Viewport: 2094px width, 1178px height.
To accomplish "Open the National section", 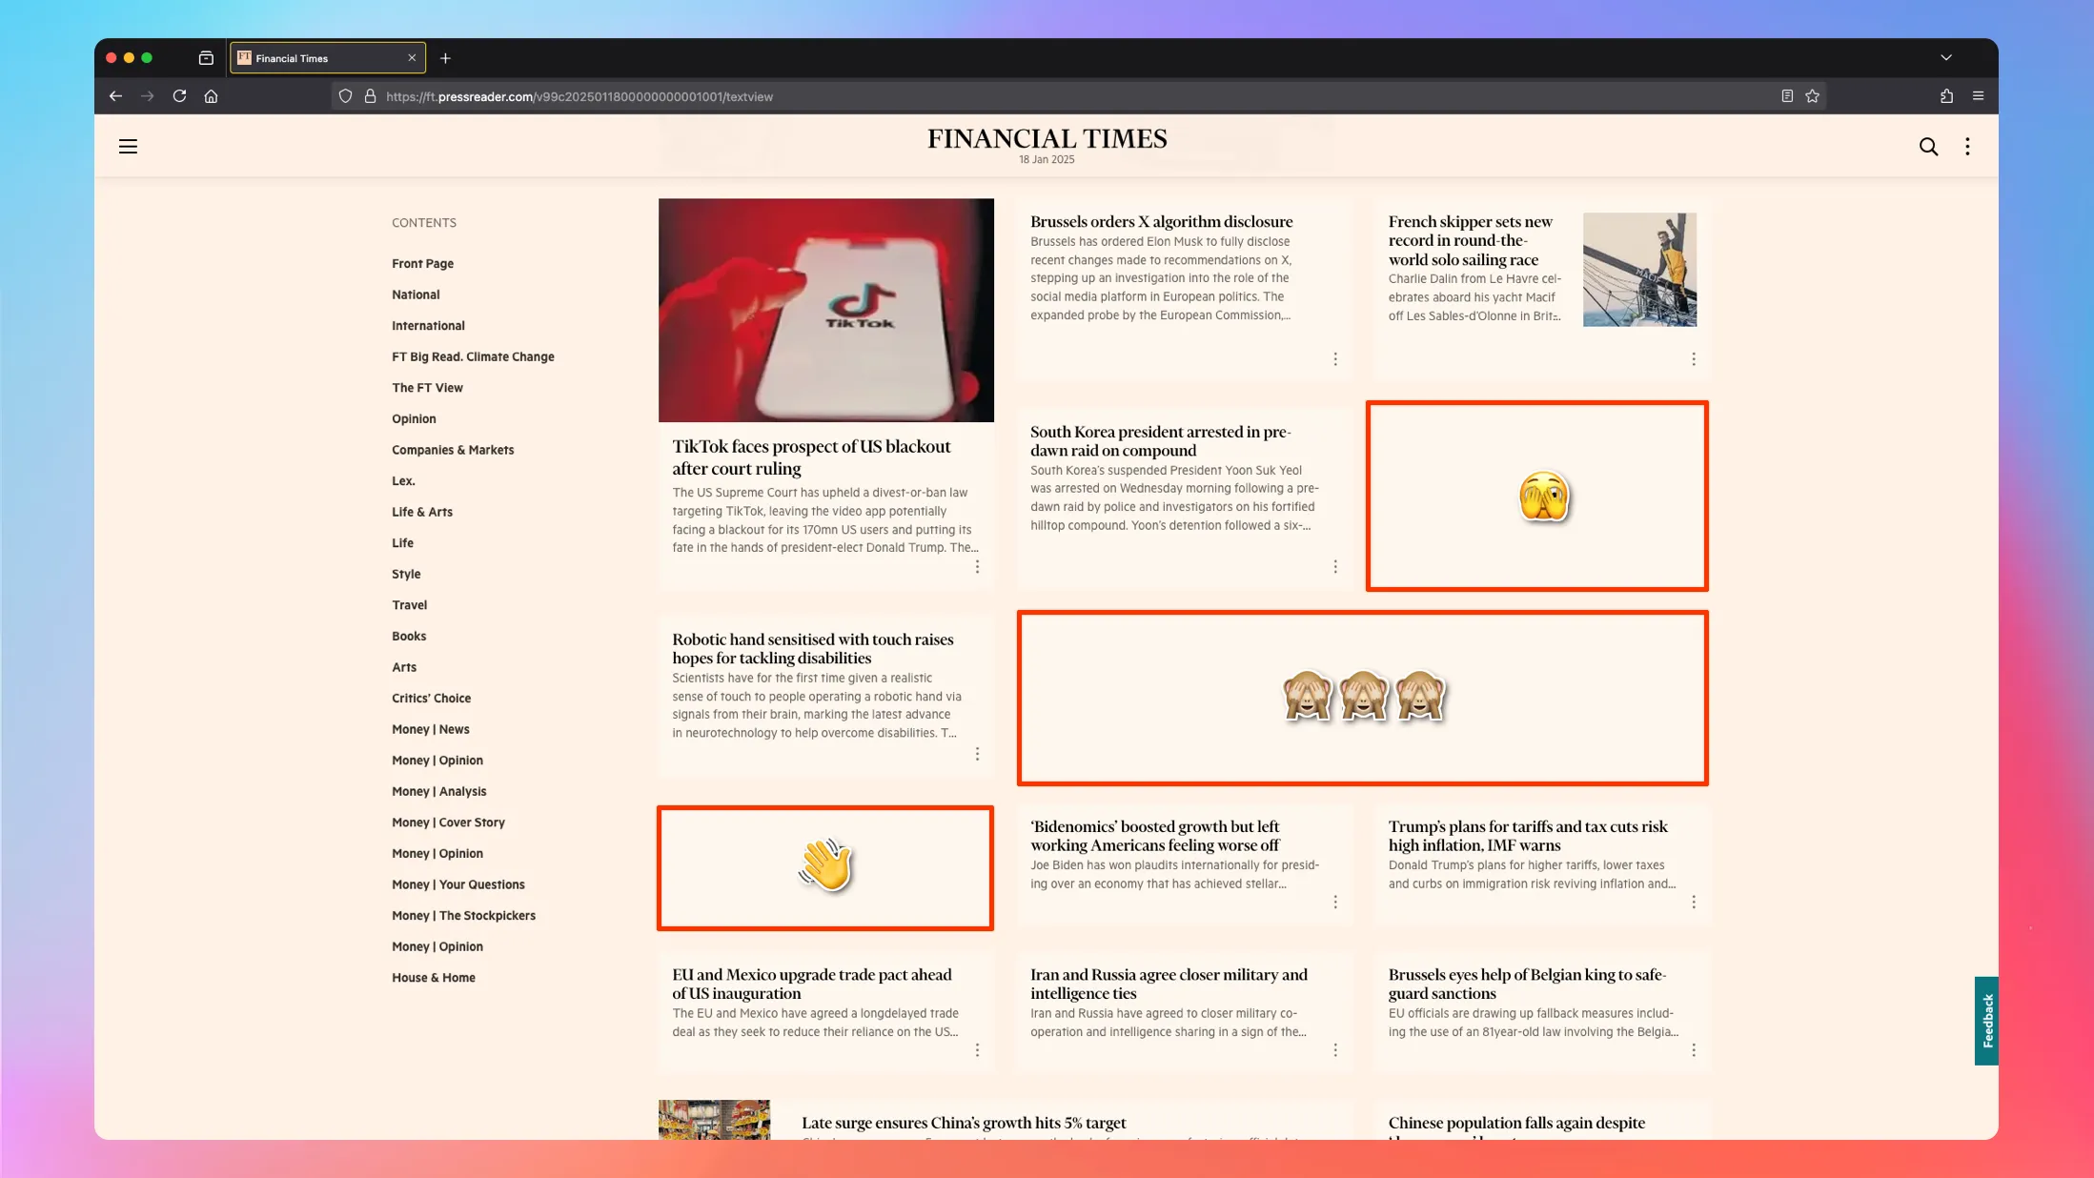I will click(417, 294).
